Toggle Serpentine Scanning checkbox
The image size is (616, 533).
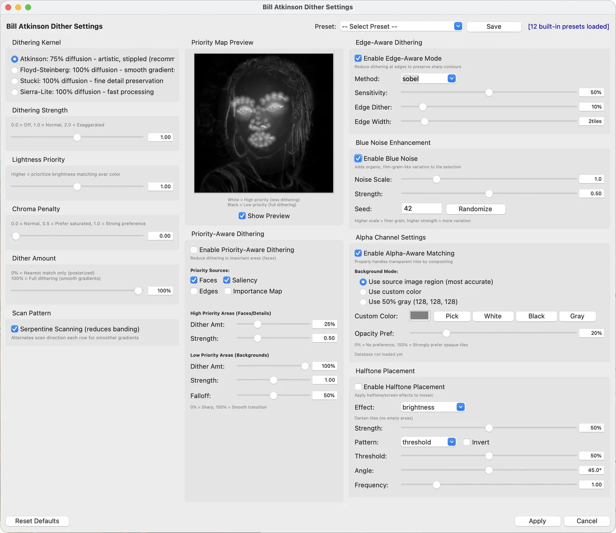15,329
